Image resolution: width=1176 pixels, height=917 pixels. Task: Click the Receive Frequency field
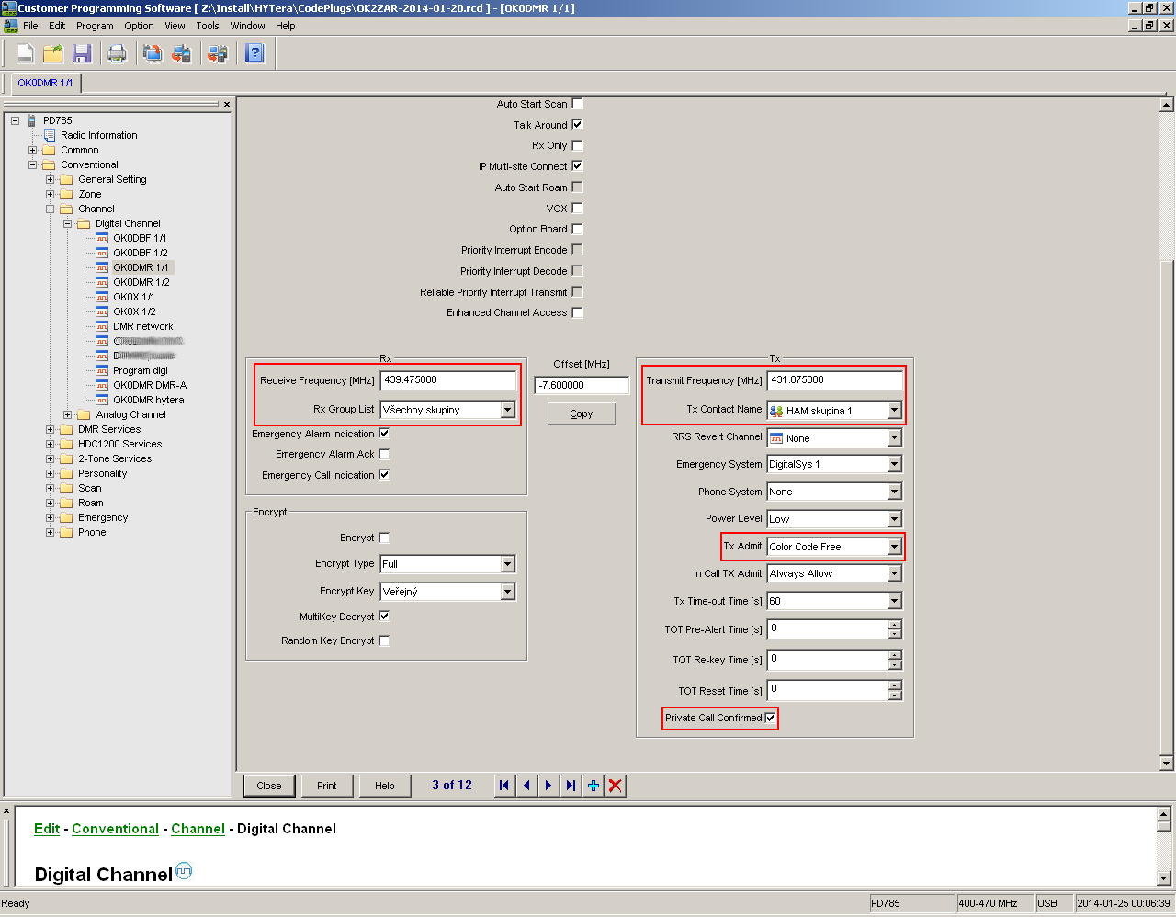(449, 380)
